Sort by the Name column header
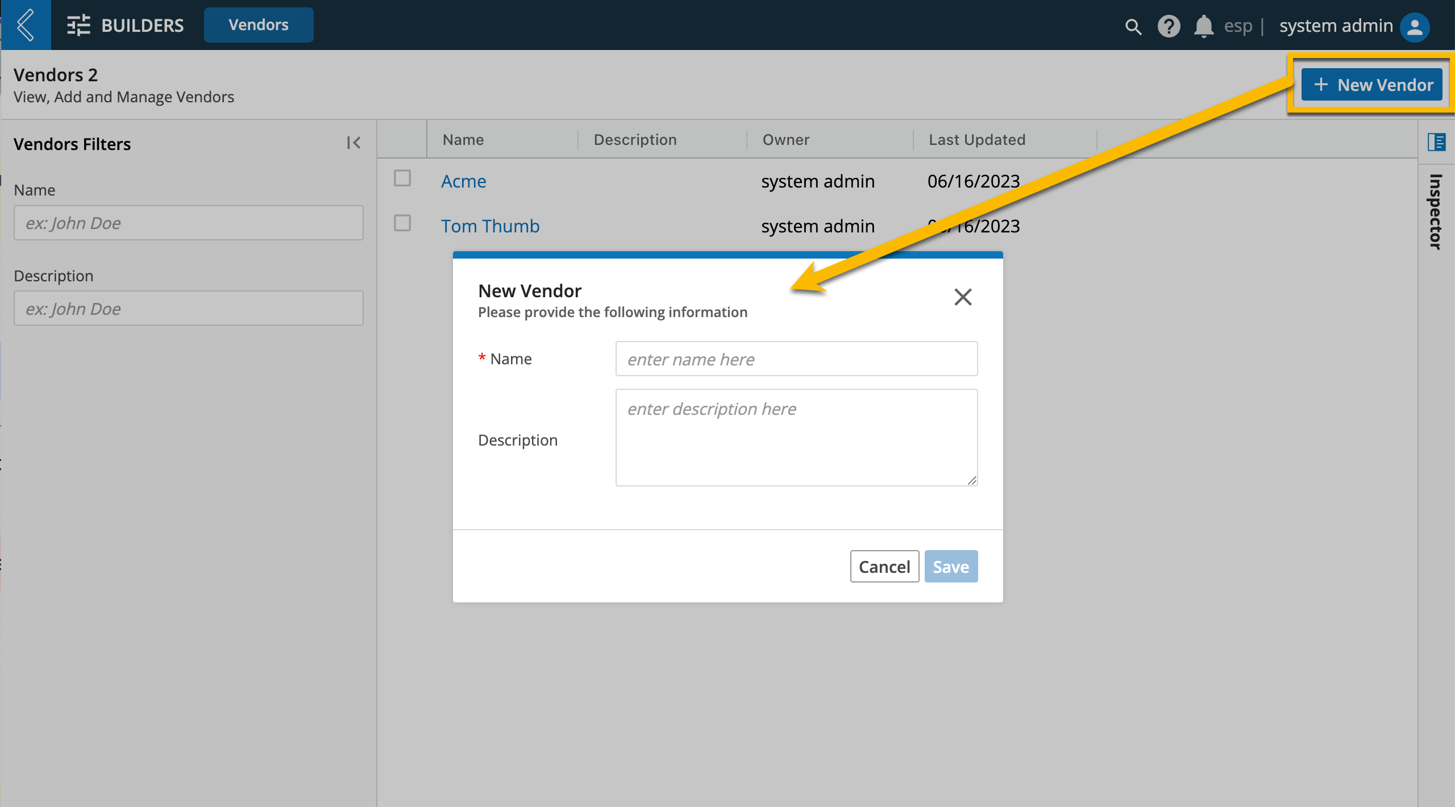 (463, 139)
